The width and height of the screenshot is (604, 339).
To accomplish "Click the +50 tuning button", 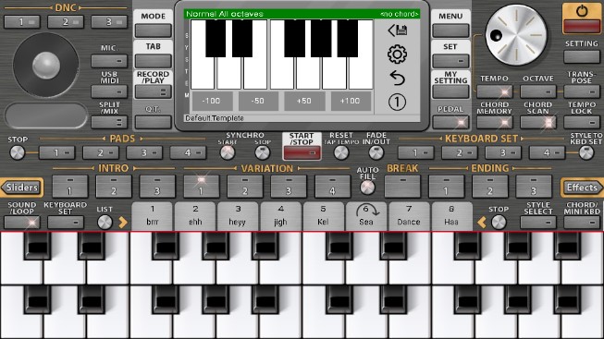I will (x=304, y=101).
